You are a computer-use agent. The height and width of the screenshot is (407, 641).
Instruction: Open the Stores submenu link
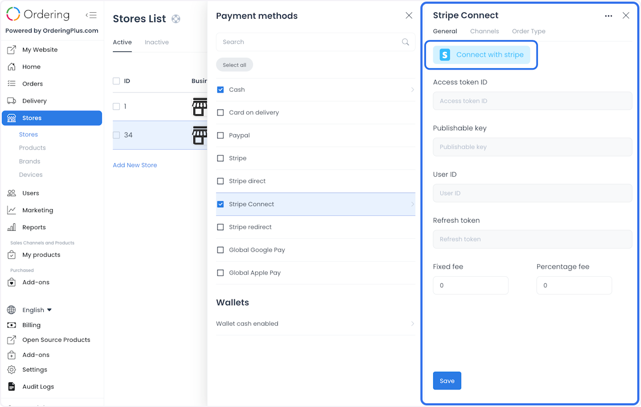[28, 135]
